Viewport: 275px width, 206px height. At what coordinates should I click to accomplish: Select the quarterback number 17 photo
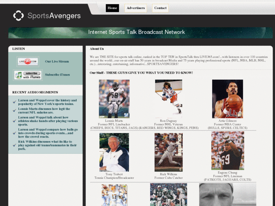point(114,195)
